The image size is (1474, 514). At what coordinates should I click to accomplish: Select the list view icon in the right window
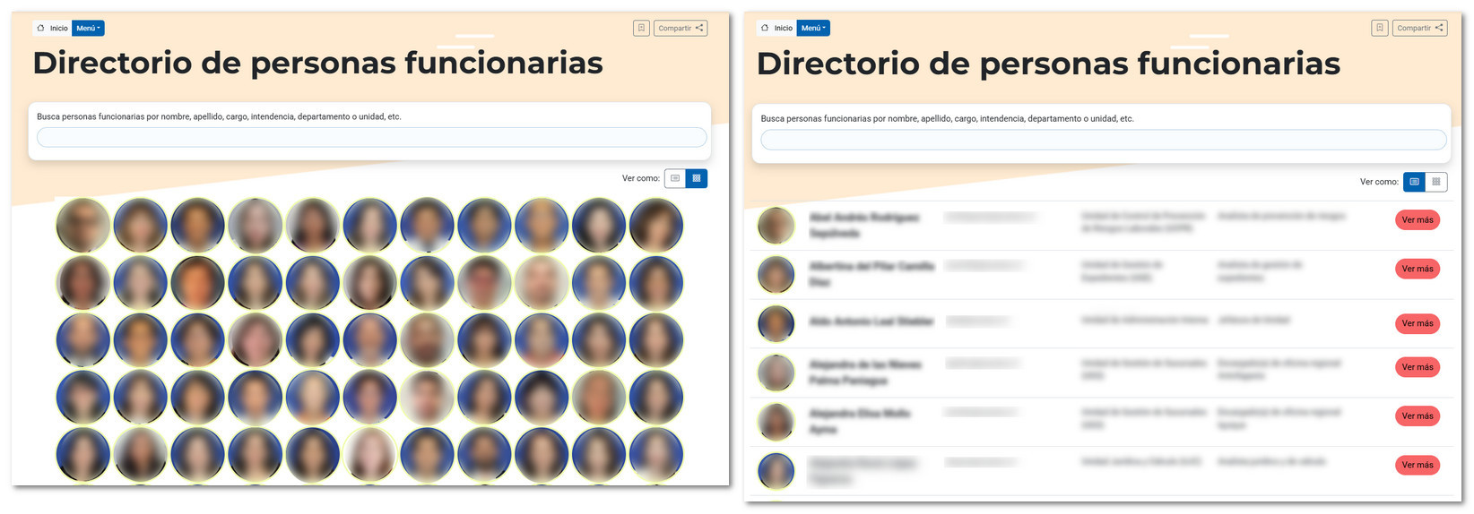(1414, 182)
